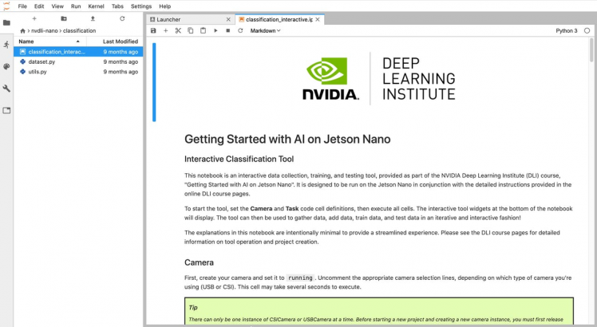
Task: Sort files by Name column
Action: pyautogui.click(x=50, y=41)
